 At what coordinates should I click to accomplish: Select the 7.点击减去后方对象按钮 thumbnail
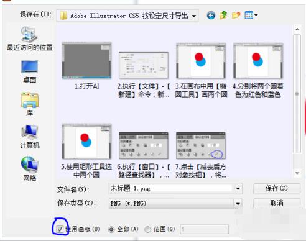(201, 145)
